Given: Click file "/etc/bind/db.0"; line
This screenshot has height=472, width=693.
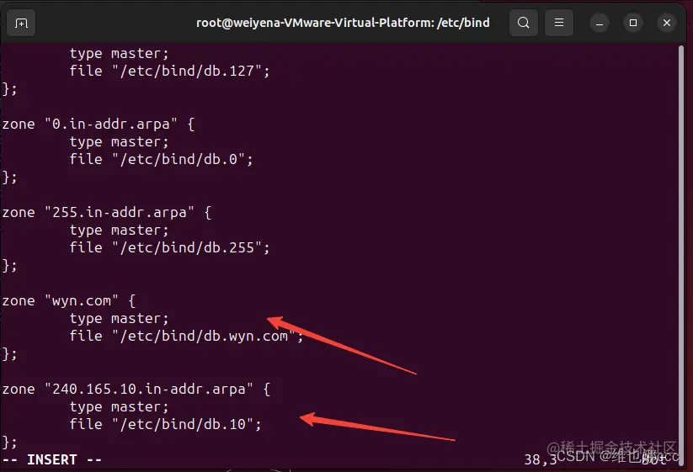Looking at the screenshot, I should click(161, 159).
